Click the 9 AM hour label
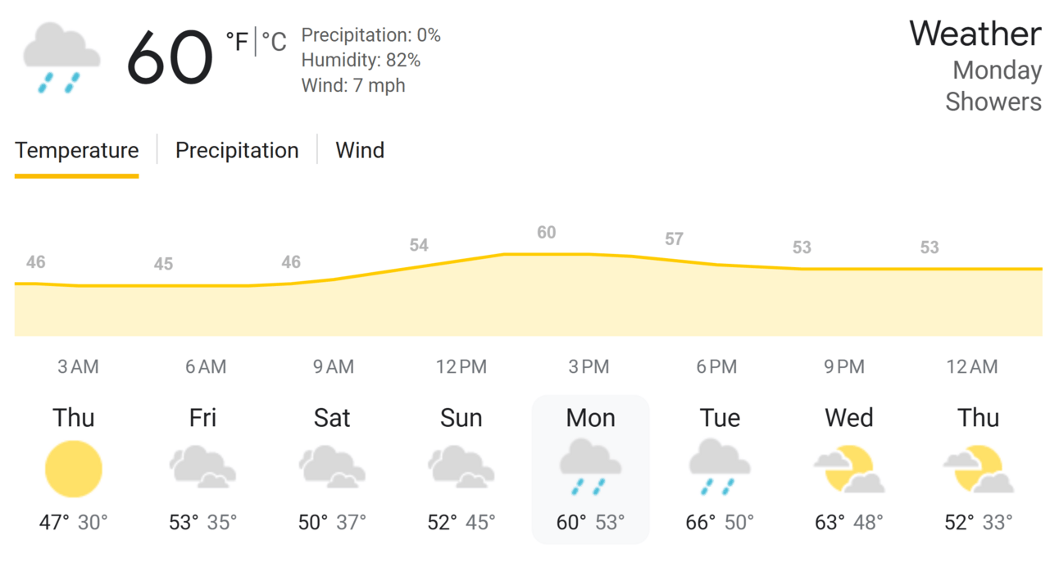The width and height of the screenshot is (1059, 563). point(334,367)
